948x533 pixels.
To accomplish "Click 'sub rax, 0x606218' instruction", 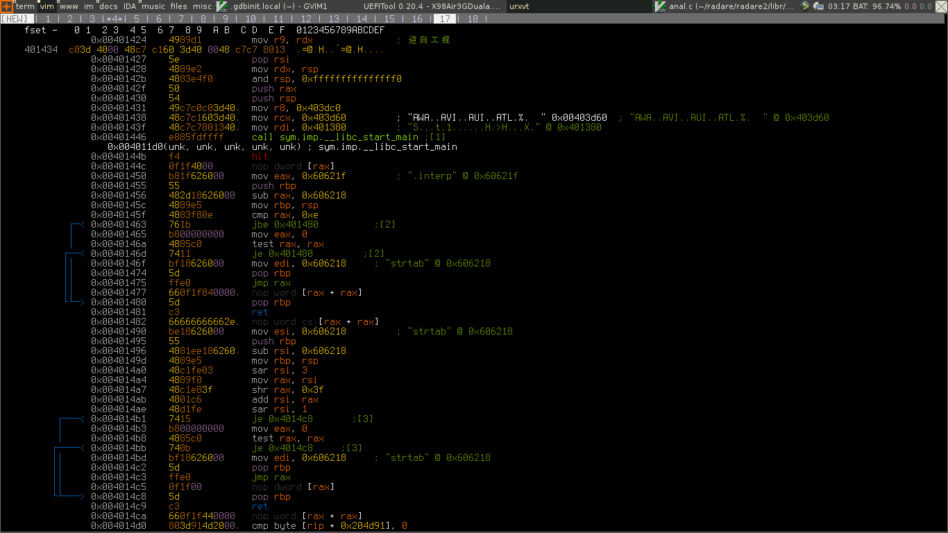I will [x=299, y=196].
